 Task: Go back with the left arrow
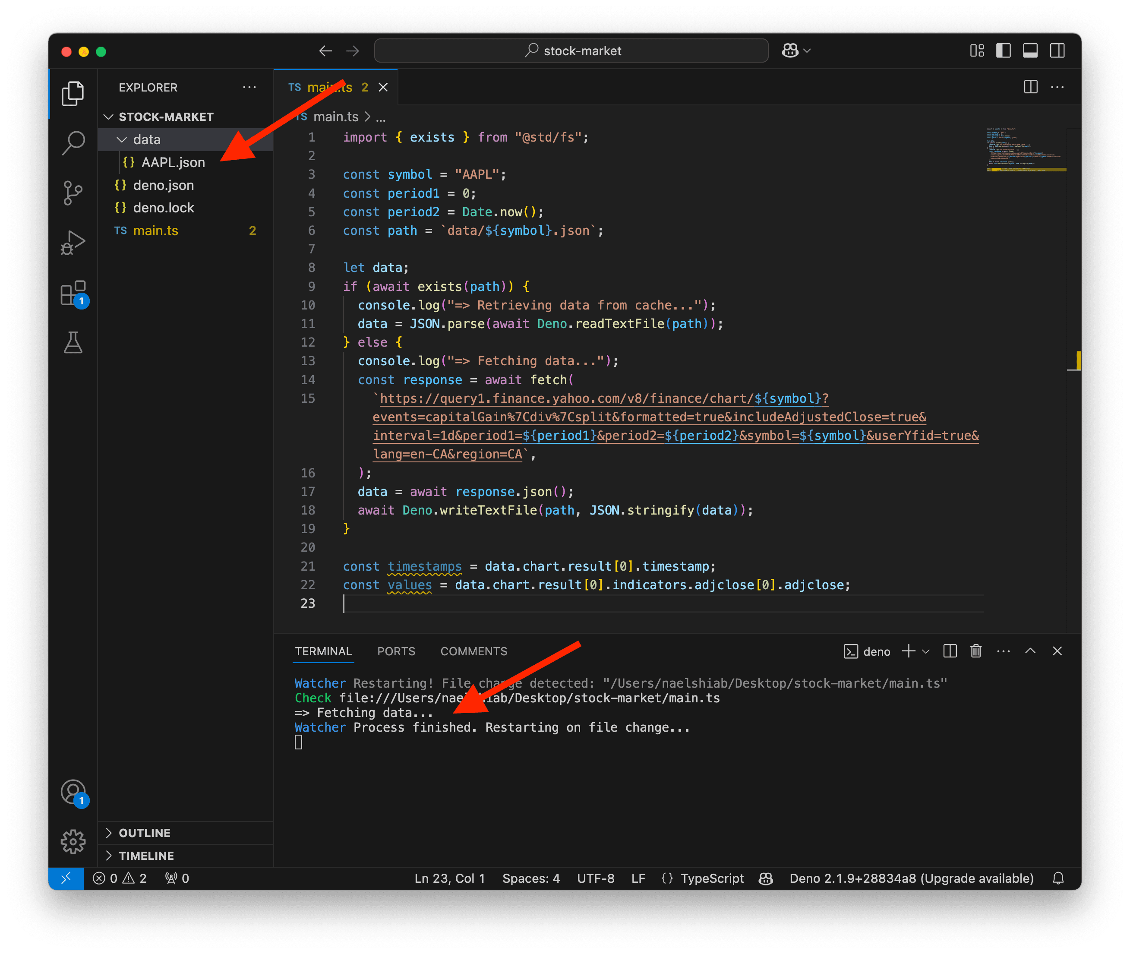coord(325,51)
